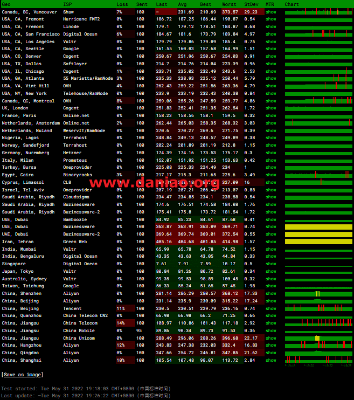The height and width of the screenshot is (400, 354).
Task: Click the 'ISP' column header
Action: coord(67,4)
